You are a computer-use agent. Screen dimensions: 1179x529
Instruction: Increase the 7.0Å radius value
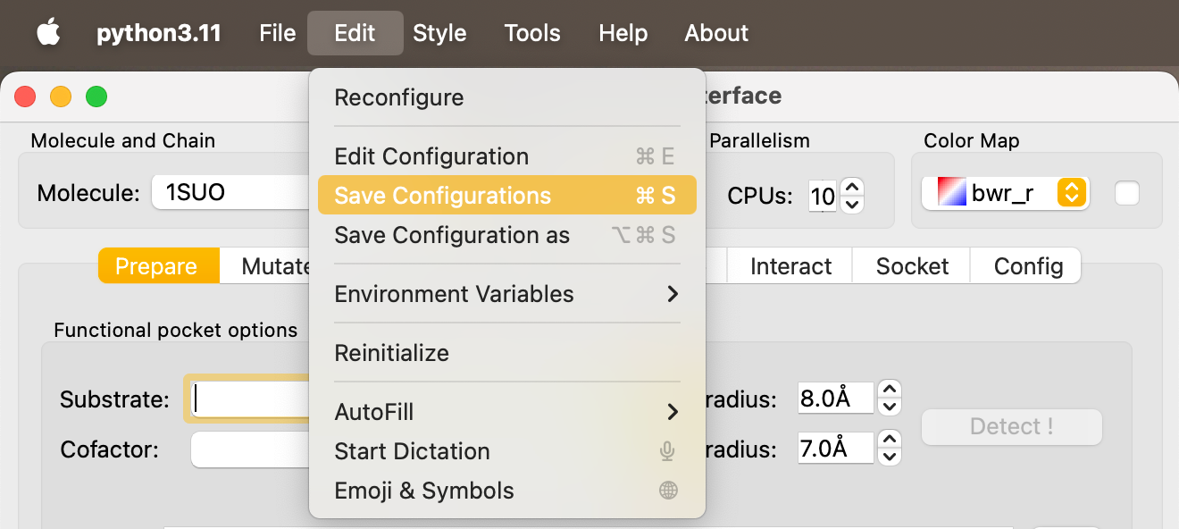[889, 440]
